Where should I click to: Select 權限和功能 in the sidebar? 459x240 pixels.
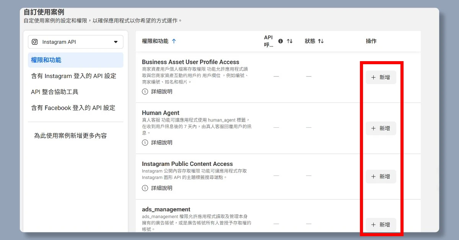click(x=76, y=60)
